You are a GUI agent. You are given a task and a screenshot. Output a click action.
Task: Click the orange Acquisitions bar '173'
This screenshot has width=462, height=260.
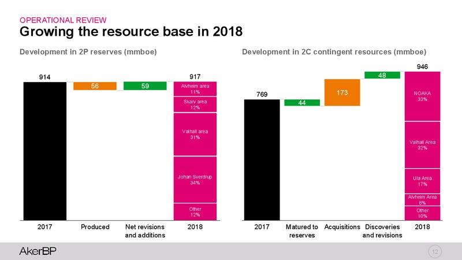(x=342, y=92)
